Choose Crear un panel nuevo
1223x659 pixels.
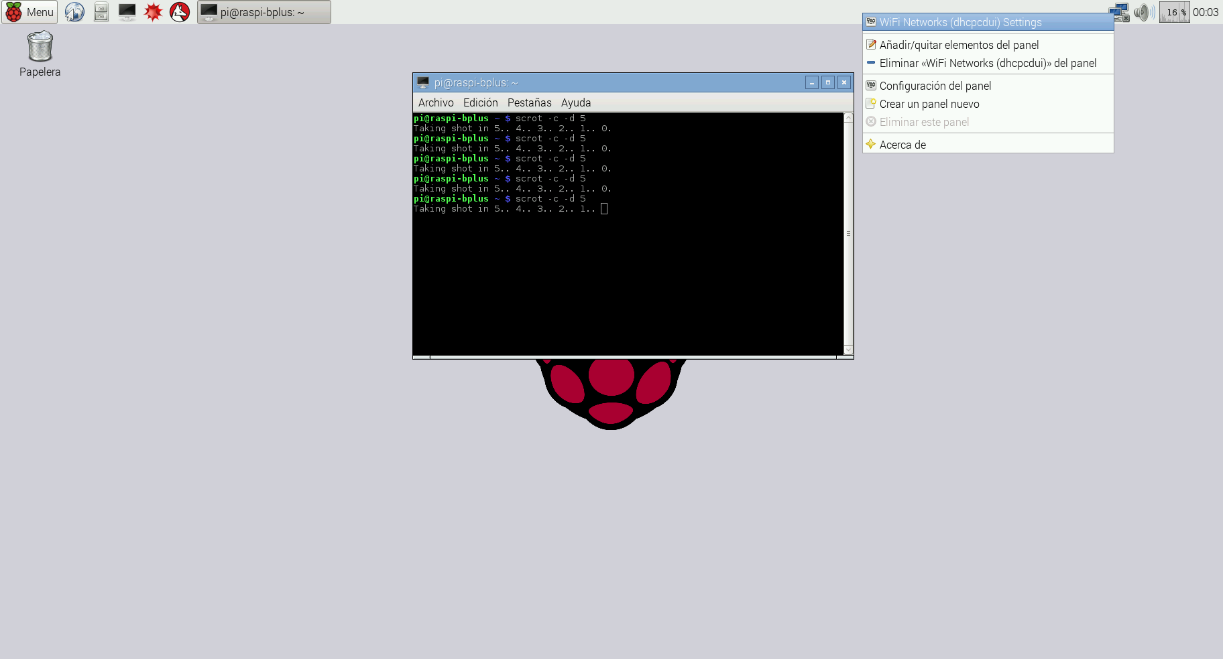click(x=929, y=104)
